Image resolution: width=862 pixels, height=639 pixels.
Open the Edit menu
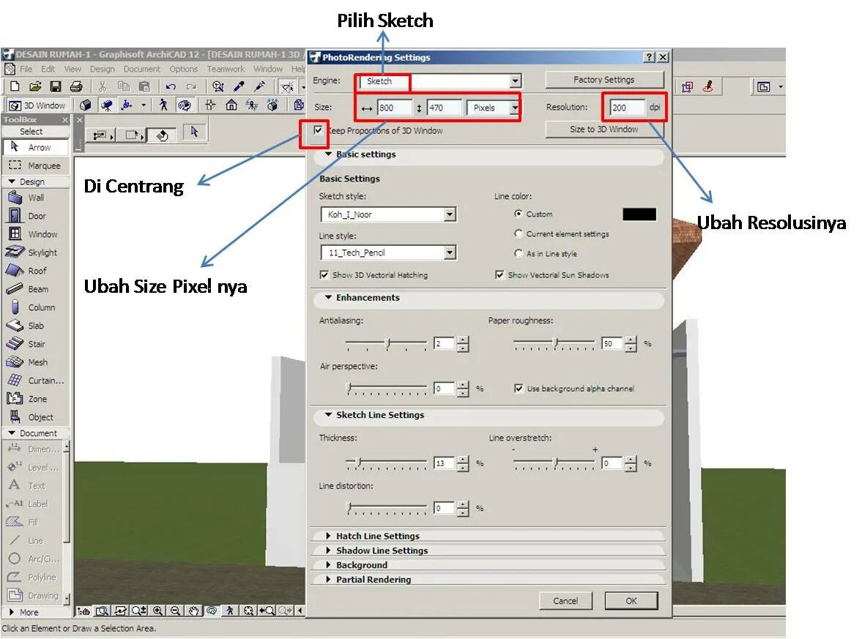[x=48, y=69]
